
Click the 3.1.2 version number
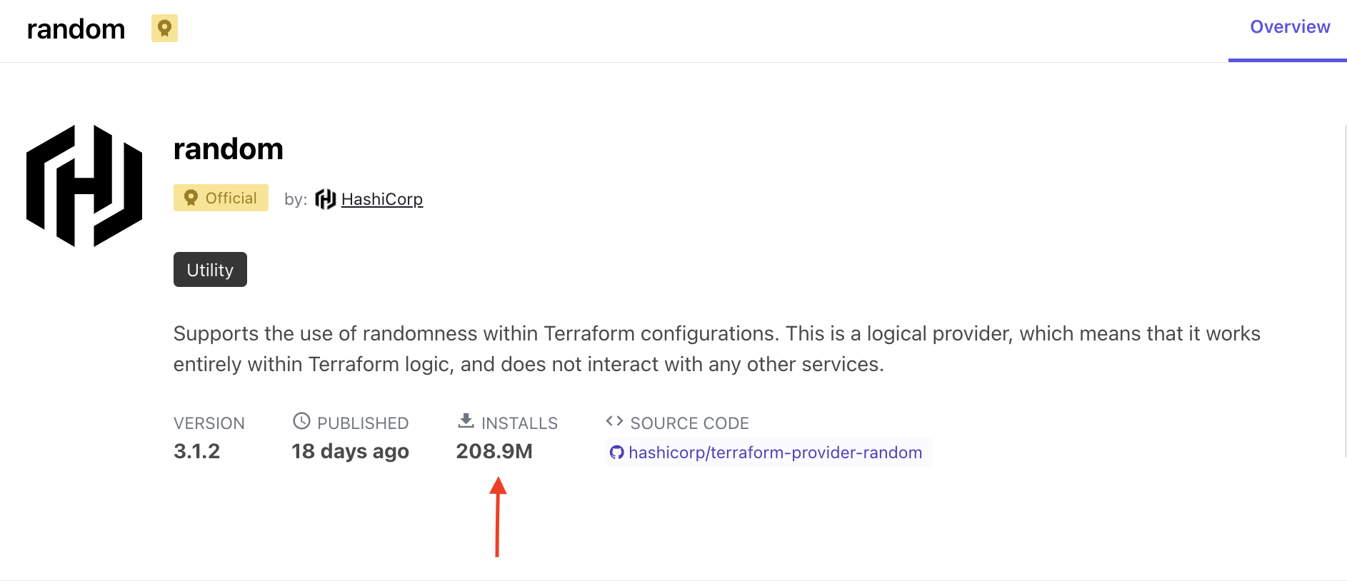click(x=196, y=451)
